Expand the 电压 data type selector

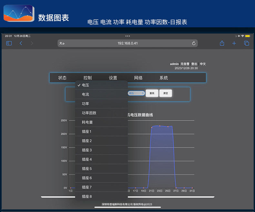point(136,93)
